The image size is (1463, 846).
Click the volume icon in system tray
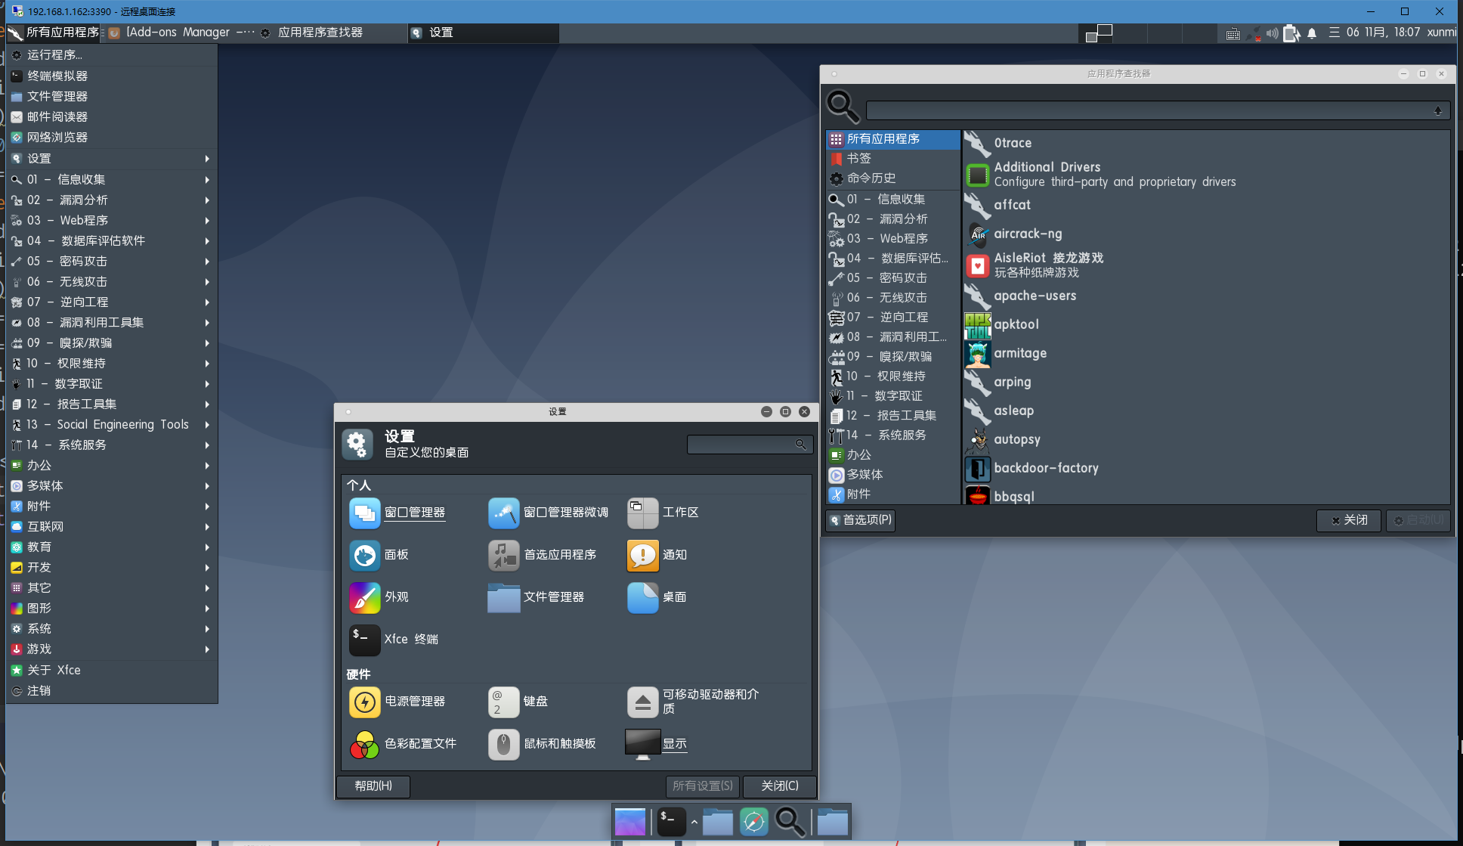click(1272, 33)
